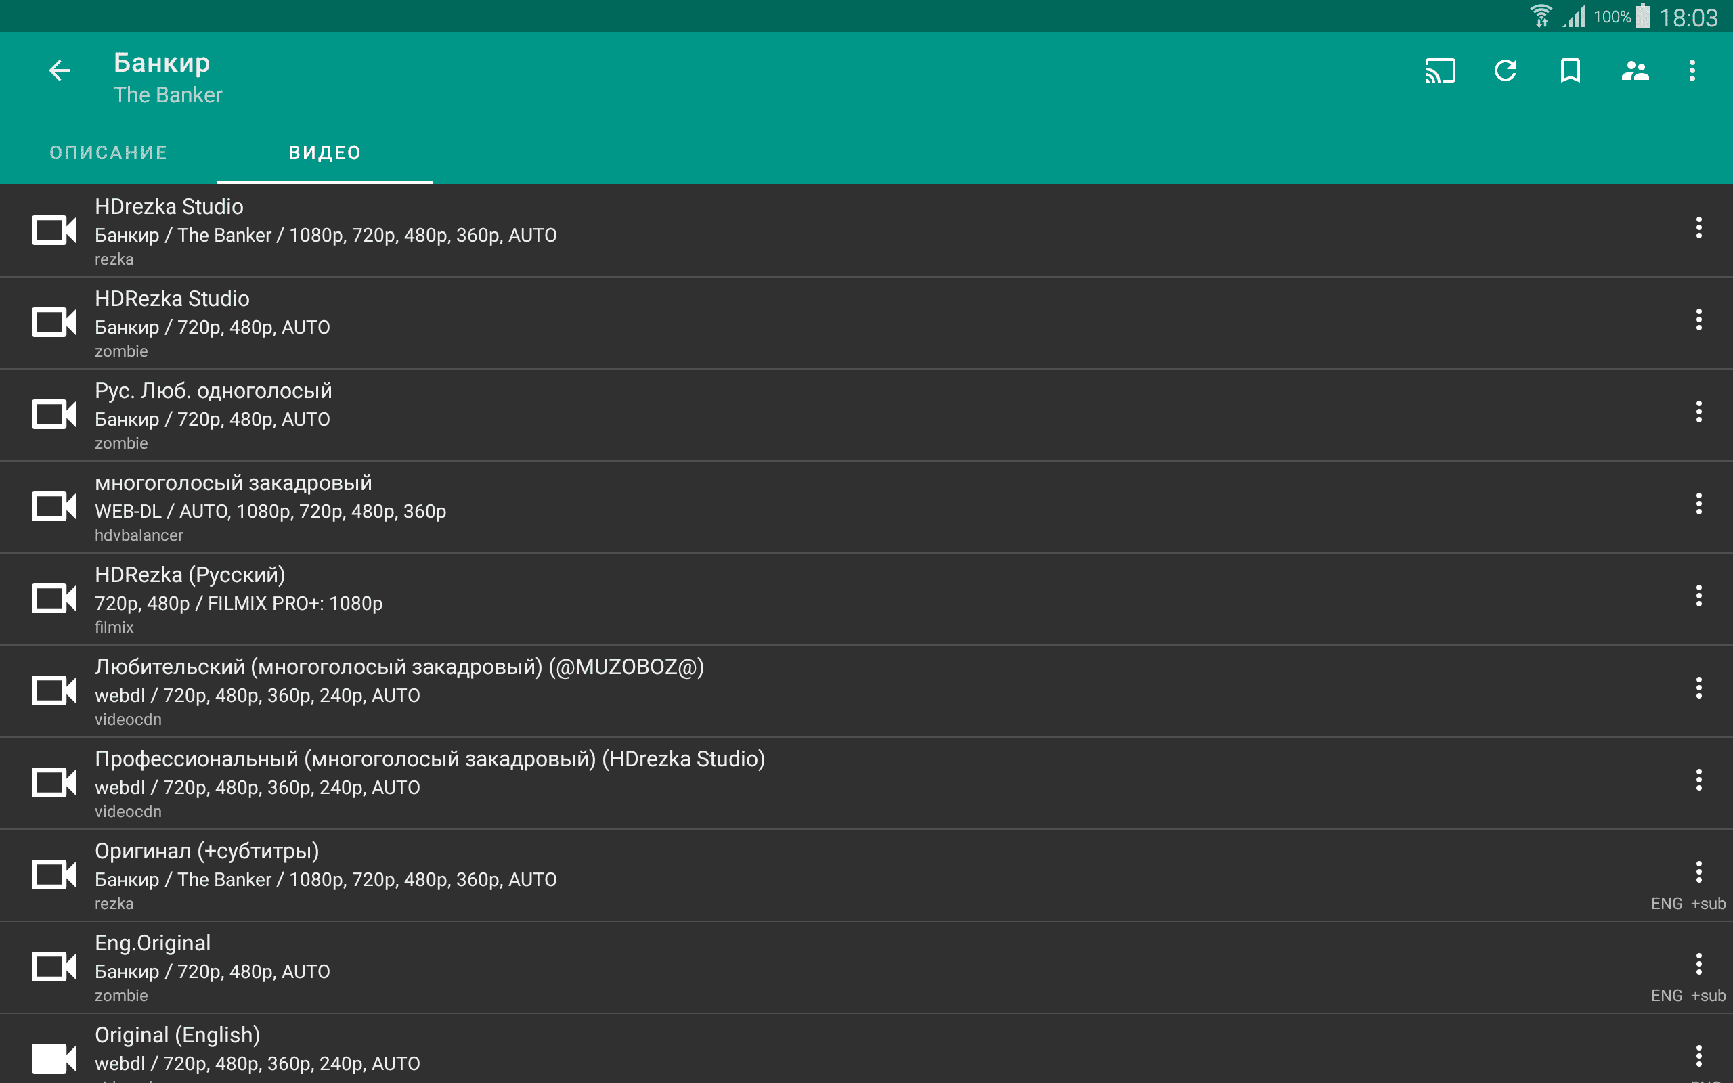Open options for Оригинал (+субтитры) entry
Screen dimensions: 1733x1083
[1698, 872]
